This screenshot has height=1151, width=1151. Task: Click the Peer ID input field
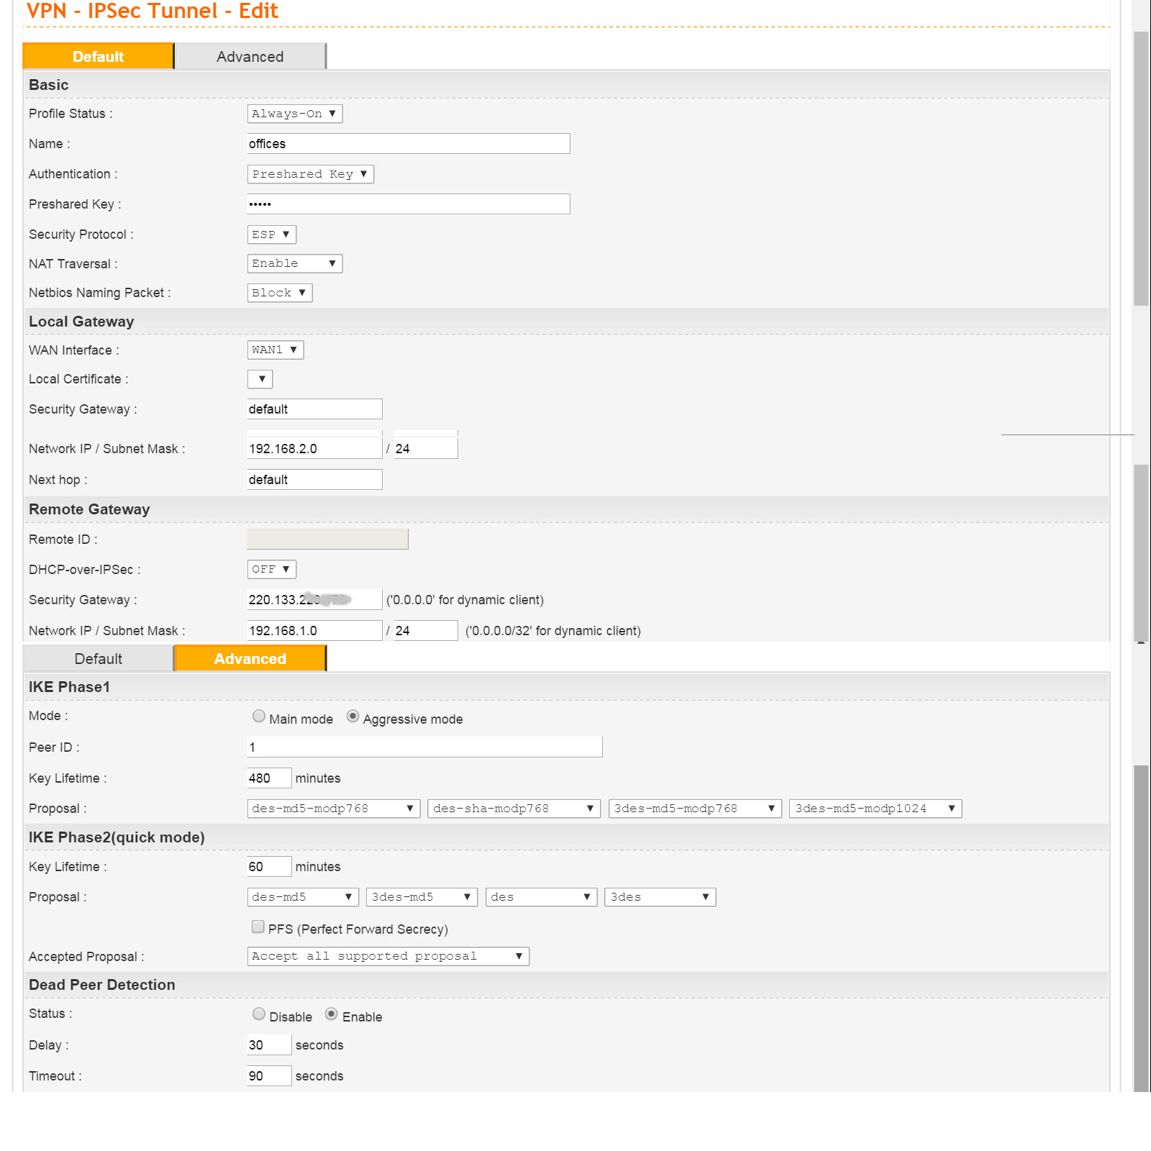(x=424, y=747)
